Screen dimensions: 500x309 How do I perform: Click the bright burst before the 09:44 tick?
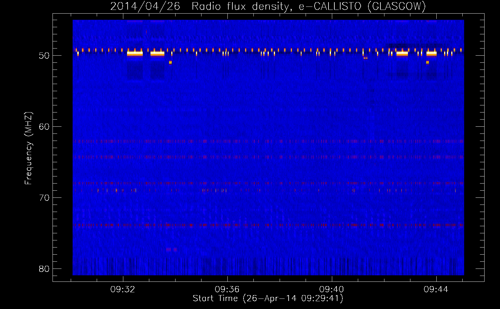click(x=431, y=53)
